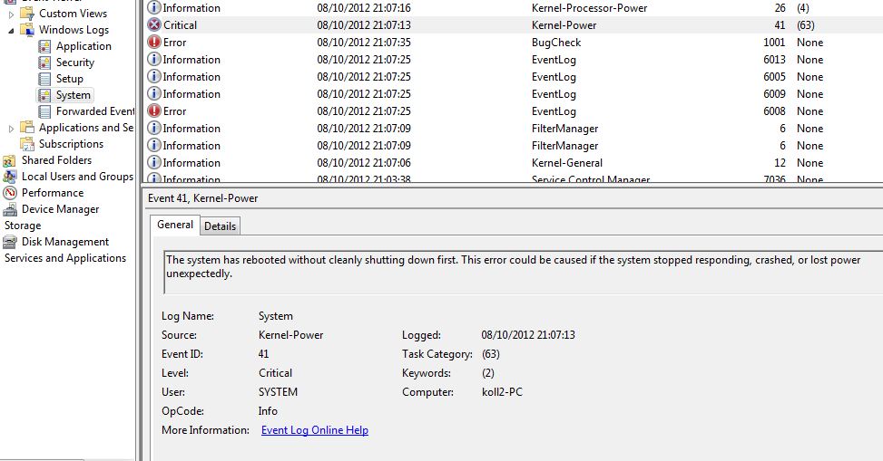Open Device Manager via its icon
Viewport: 883px width, 461px height.
tap(10, 209)
